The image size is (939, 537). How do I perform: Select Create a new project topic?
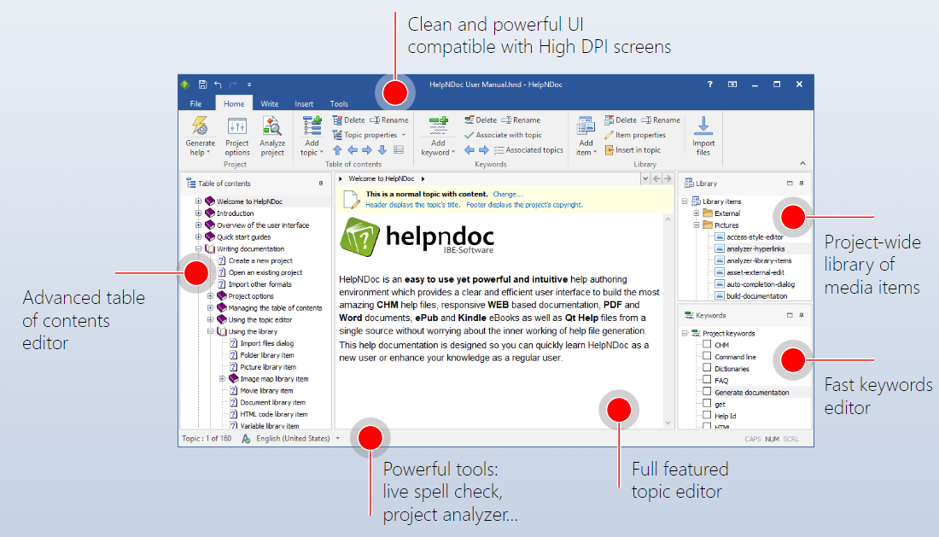pos(260,260)
